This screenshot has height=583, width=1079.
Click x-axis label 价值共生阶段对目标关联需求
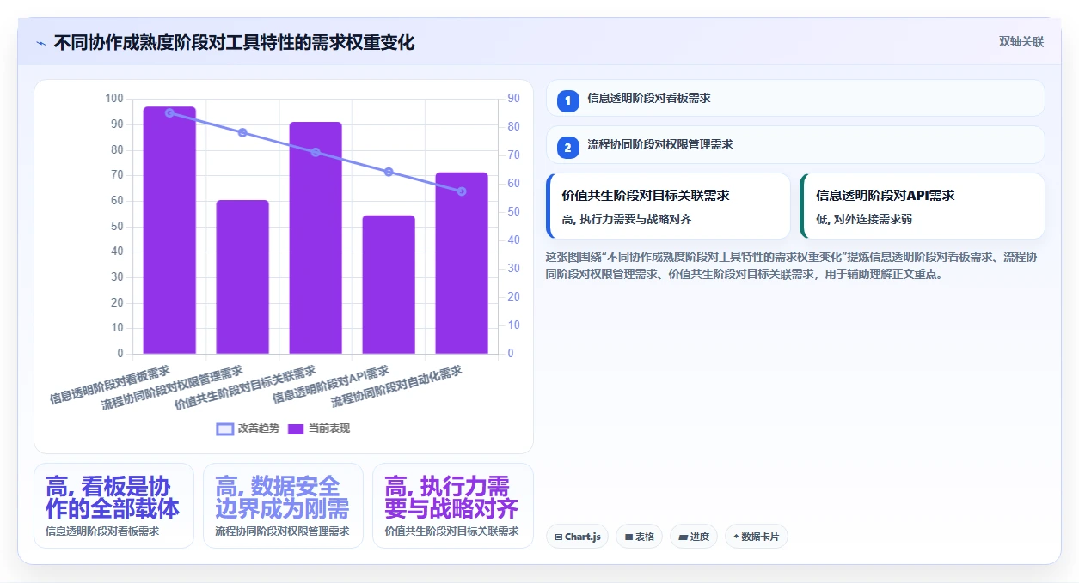click(x=245, y=389)
